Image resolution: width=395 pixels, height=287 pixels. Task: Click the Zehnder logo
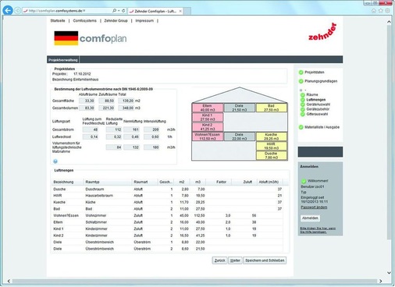(322, 32)
